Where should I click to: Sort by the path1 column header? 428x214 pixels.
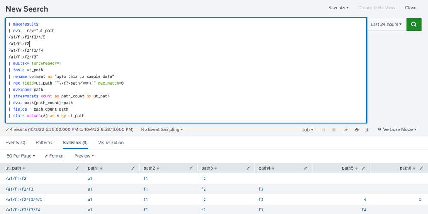point(95,168)
